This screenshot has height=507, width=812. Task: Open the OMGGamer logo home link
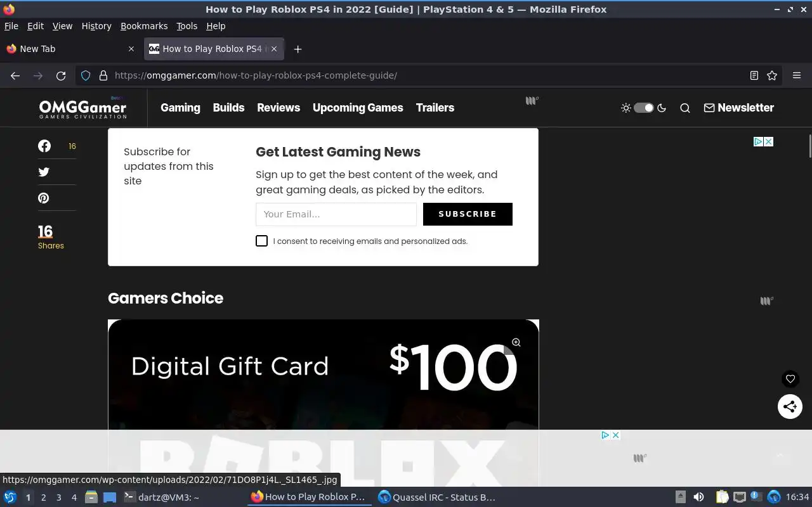point(82,108)
